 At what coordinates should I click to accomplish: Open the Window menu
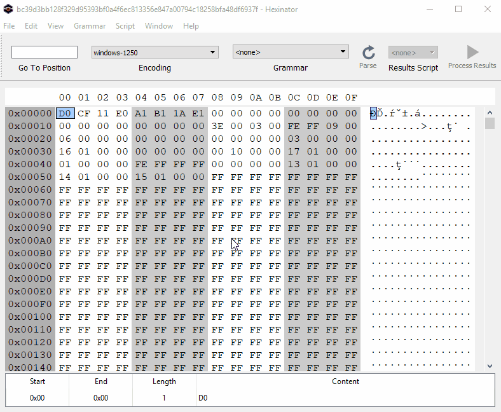[159, 26]
